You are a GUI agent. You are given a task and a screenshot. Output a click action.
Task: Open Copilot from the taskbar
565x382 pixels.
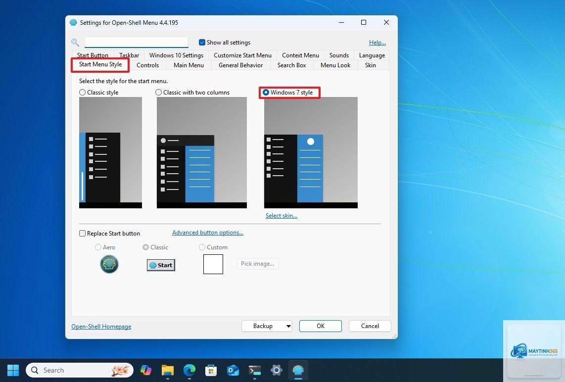pyautogui.click(x=146, y=370)
